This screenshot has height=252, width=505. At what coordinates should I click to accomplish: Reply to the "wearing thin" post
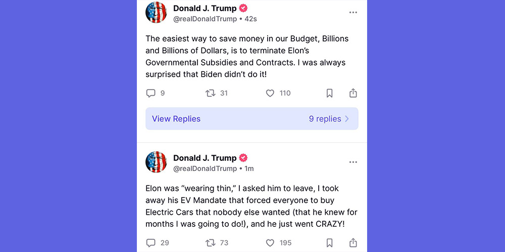pyautogui.click(x=150, y=242)
